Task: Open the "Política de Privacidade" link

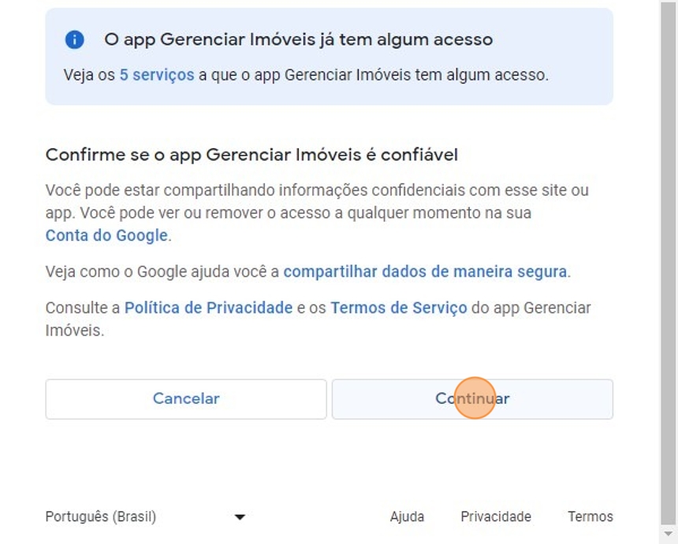Action: 209,308
